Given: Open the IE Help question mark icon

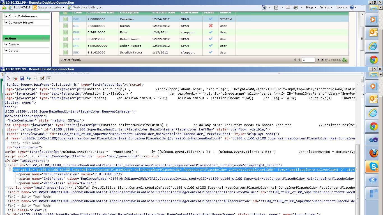Looking at the screenshot, I should pyautogui.click(x=352, y=7).
